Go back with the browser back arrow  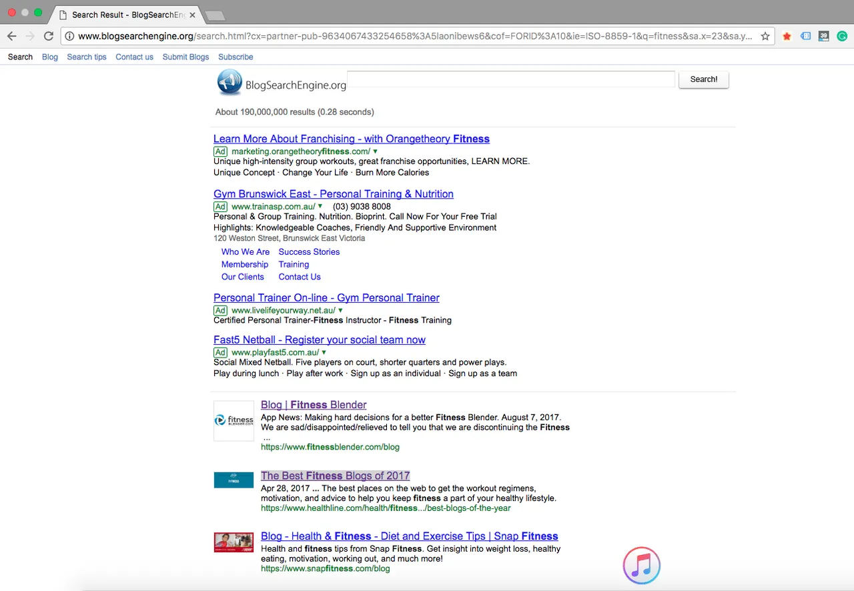click(x=12, y=36)
